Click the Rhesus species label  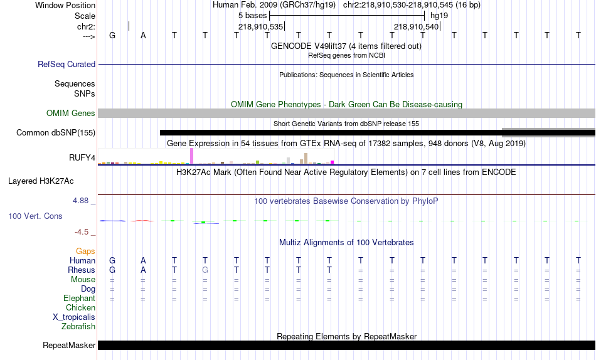click(x=82, y=270)
